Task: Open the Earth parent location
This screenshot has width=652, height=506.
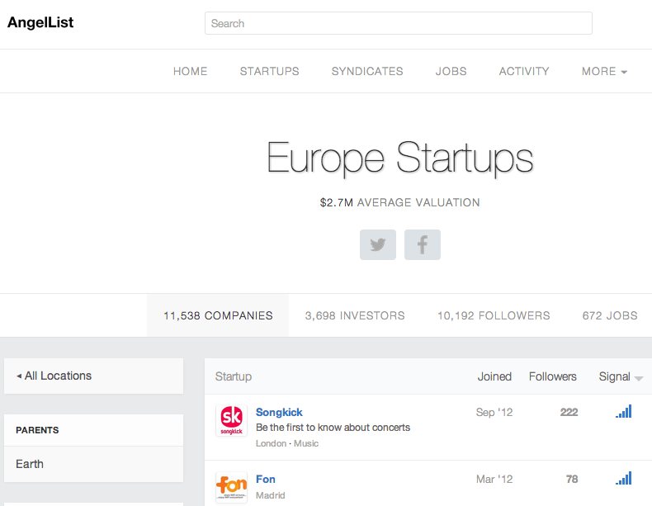Action: pos(93,464)
